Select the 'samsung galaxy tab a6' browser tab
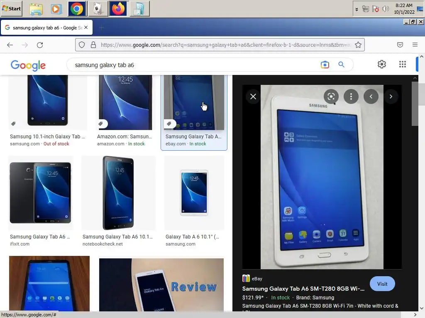 pyautogui.click(x=46, y=28)
